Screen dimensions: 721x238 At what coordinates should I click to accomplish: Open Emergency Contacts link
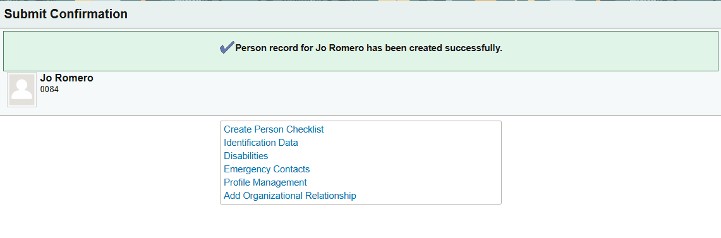[x=267, y=169]
